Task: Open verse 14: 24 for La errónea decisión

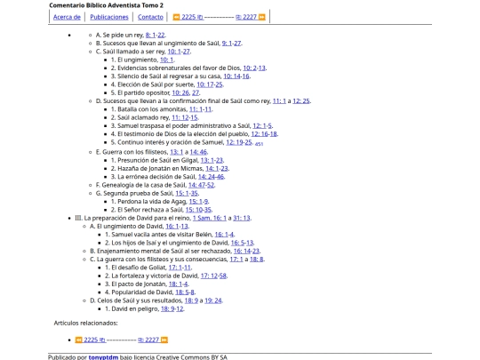Action: 206,177
